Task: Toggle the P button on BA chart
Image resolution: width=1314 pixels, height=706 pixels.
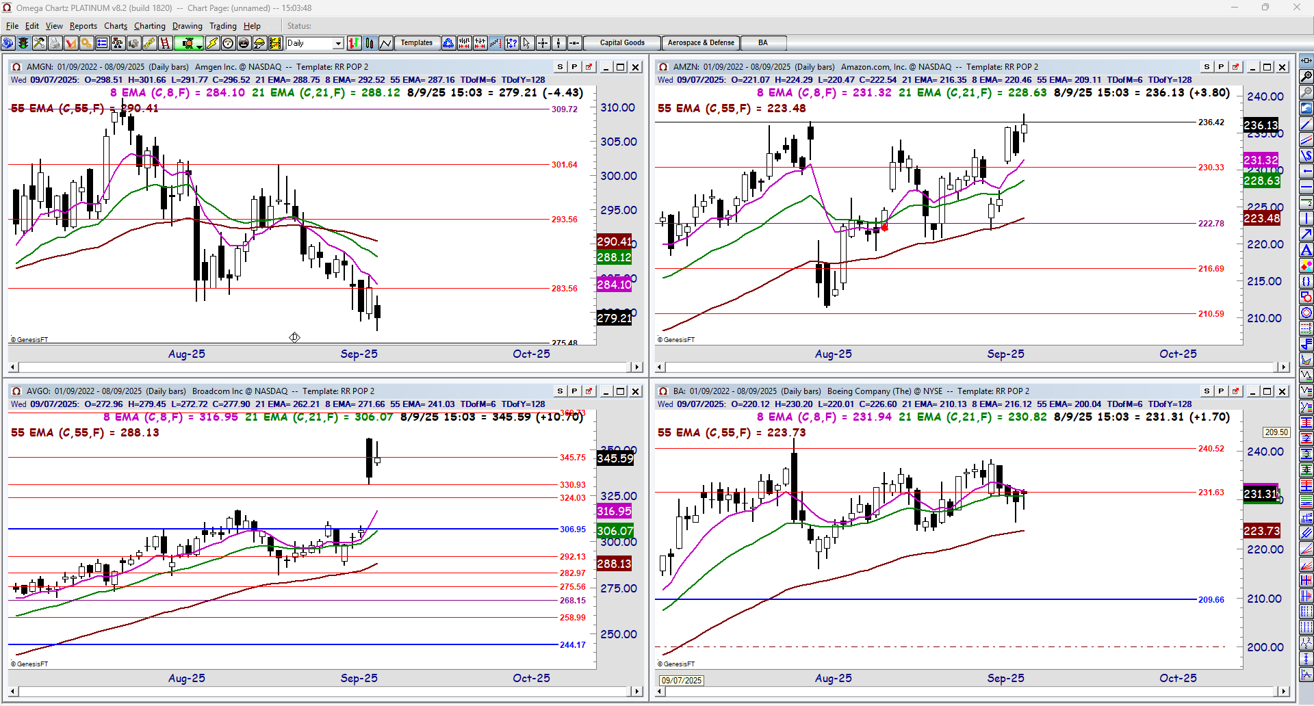Action: [x=1221, y=391]
